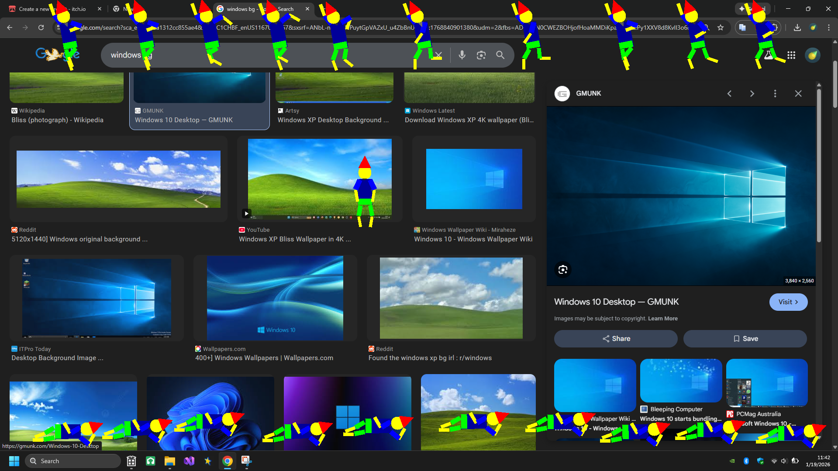The width and height of the screenshot is (838, 471).
Task: Open Search by image camera icon
Action: click(x=481, y=55)
